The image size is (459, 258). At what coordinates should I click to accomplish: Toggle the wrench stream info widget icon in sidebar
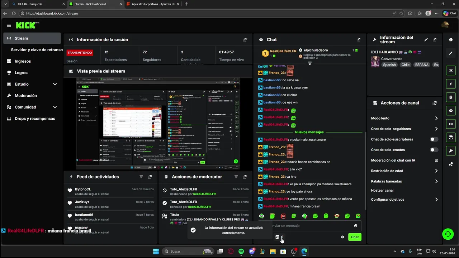(451, 150)
